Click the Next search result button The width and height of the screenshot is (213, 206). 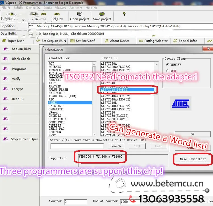pyautogui.click(x=137, y=146)
